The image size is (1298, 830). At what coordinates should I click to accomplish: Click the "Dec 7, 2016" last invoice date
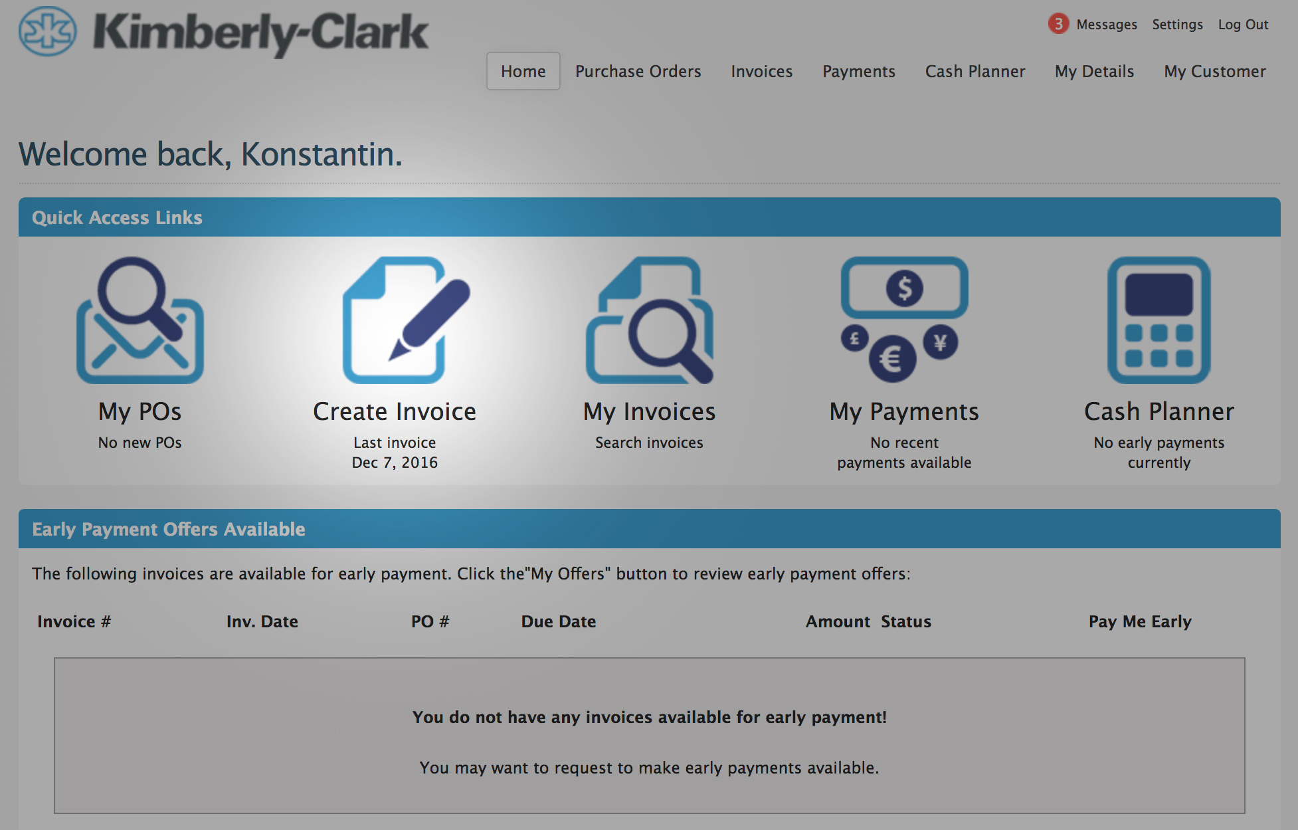(x=395, y=463)
